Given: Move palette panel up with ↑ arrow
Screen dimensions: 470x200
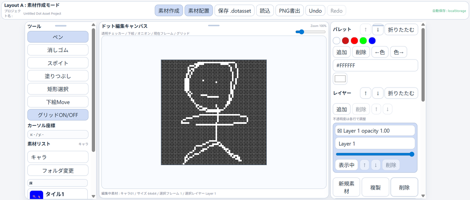Looking at the screenshot, I should tap(365, 29).
